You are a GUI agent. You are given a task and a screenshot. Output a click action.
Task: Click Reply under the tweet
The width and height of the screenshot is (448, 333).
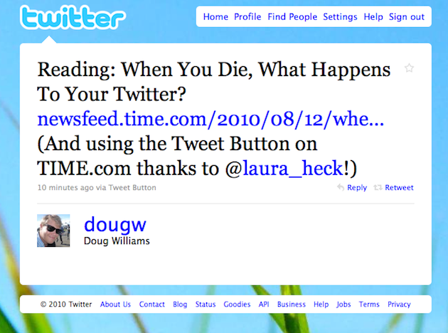tap(357, 188)
